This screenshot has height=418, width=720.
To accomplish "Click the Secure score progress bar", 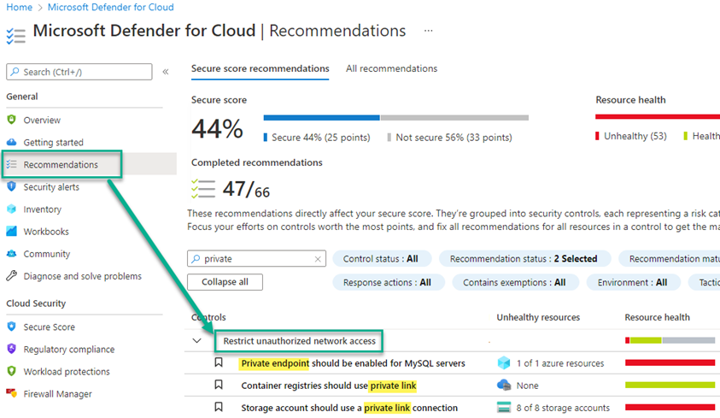I will point(395,118).
